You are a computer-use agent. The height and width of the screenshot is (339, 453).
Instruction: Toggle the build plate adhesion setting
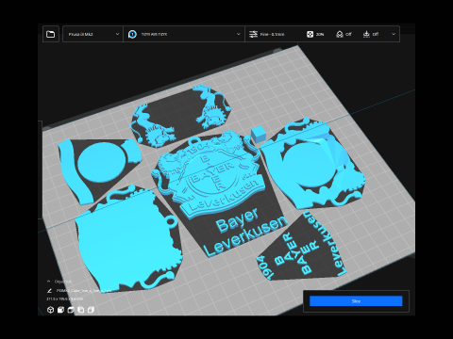click(371, 34)
